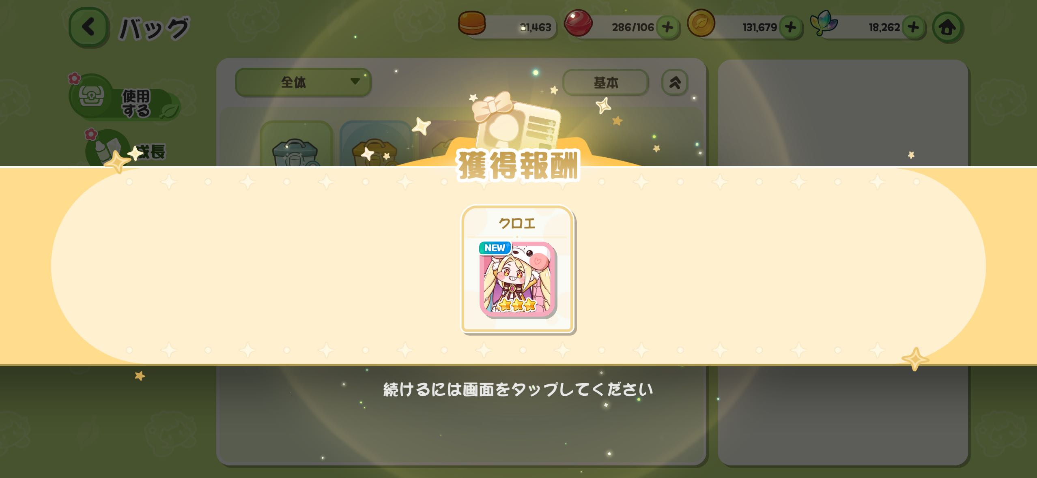Viewport: 1037px width, 478px height.
Task: Add rainbow crystals with plus button
Action: point(913,27)
